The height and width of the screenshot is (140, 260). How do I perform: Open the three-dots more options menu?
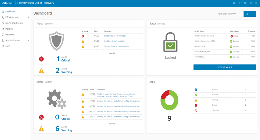click(x=253, y=14)
